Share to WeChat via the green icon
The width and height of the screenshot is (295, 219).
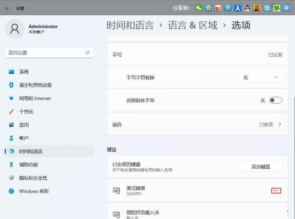coord(199,8)
